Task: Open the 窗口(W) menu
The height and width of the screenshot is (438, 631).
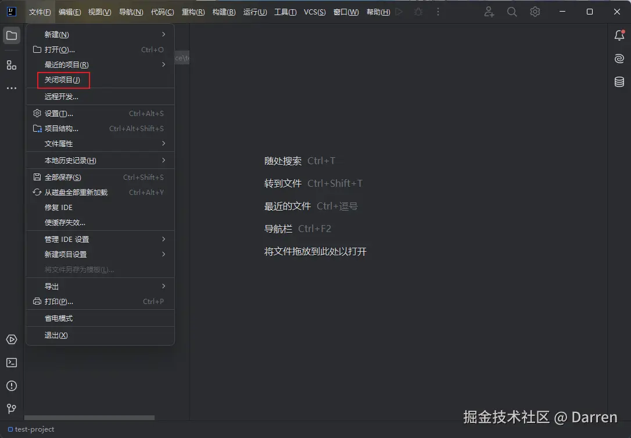Action: (x=346, y=12)
